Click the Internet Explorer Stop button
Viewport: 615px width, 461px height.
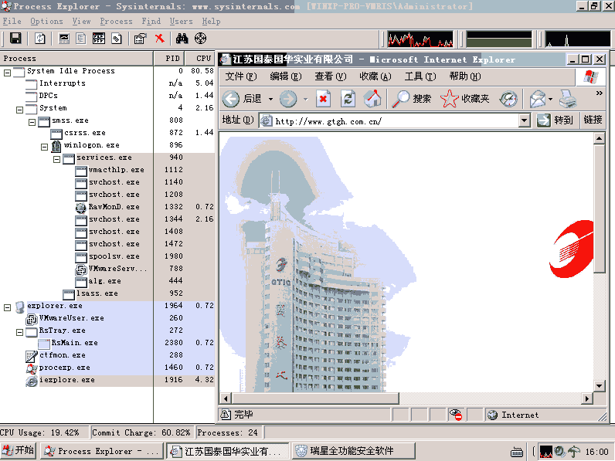(x=324, y=98)
